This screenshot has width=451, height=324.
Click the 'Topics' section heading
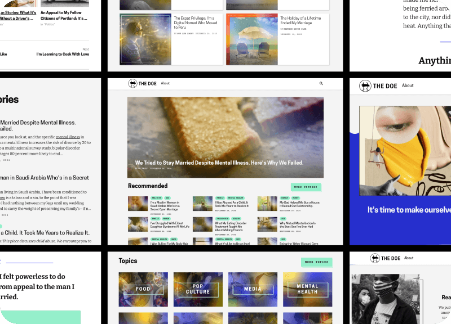click(x=128, y=261)
